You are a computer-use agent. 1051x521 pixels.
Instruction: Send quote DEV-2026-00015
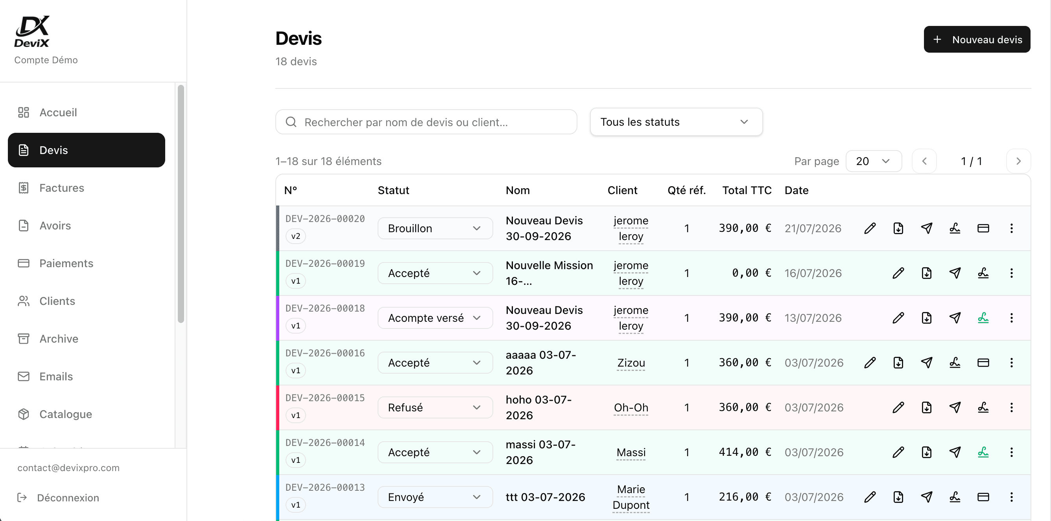(955, 408)
